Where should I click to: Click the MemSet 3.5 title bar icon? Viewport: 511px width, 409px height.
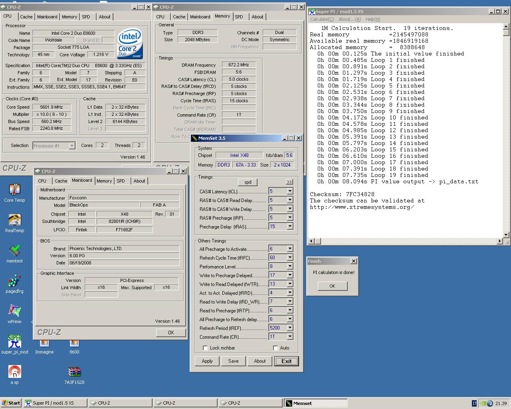[195, 138]
